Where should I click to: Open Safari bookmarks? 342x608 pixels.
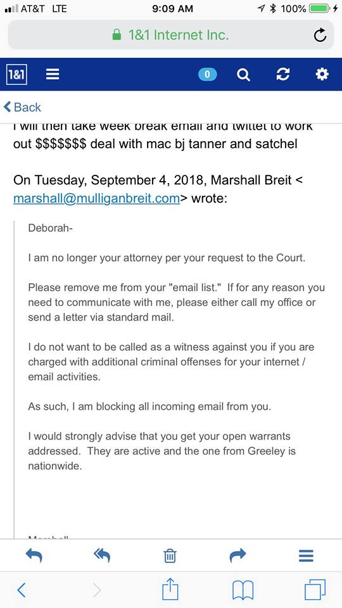(x=243, y=590)
